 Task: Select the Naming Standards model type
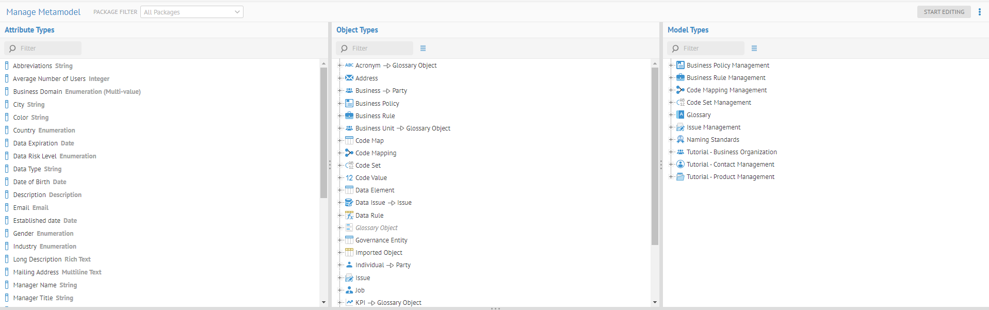[712, 140]
